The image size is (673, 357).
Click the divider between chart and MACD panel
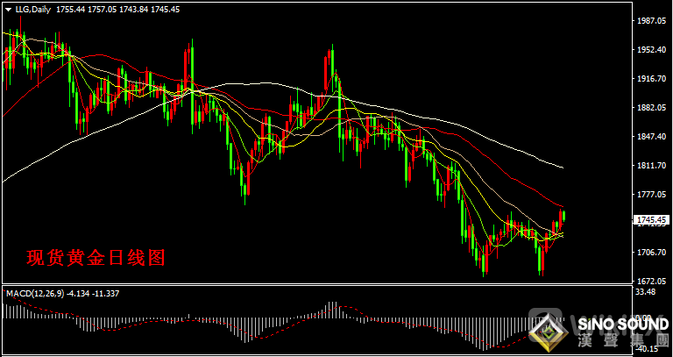pyautogui.click(x=315, y=284)
